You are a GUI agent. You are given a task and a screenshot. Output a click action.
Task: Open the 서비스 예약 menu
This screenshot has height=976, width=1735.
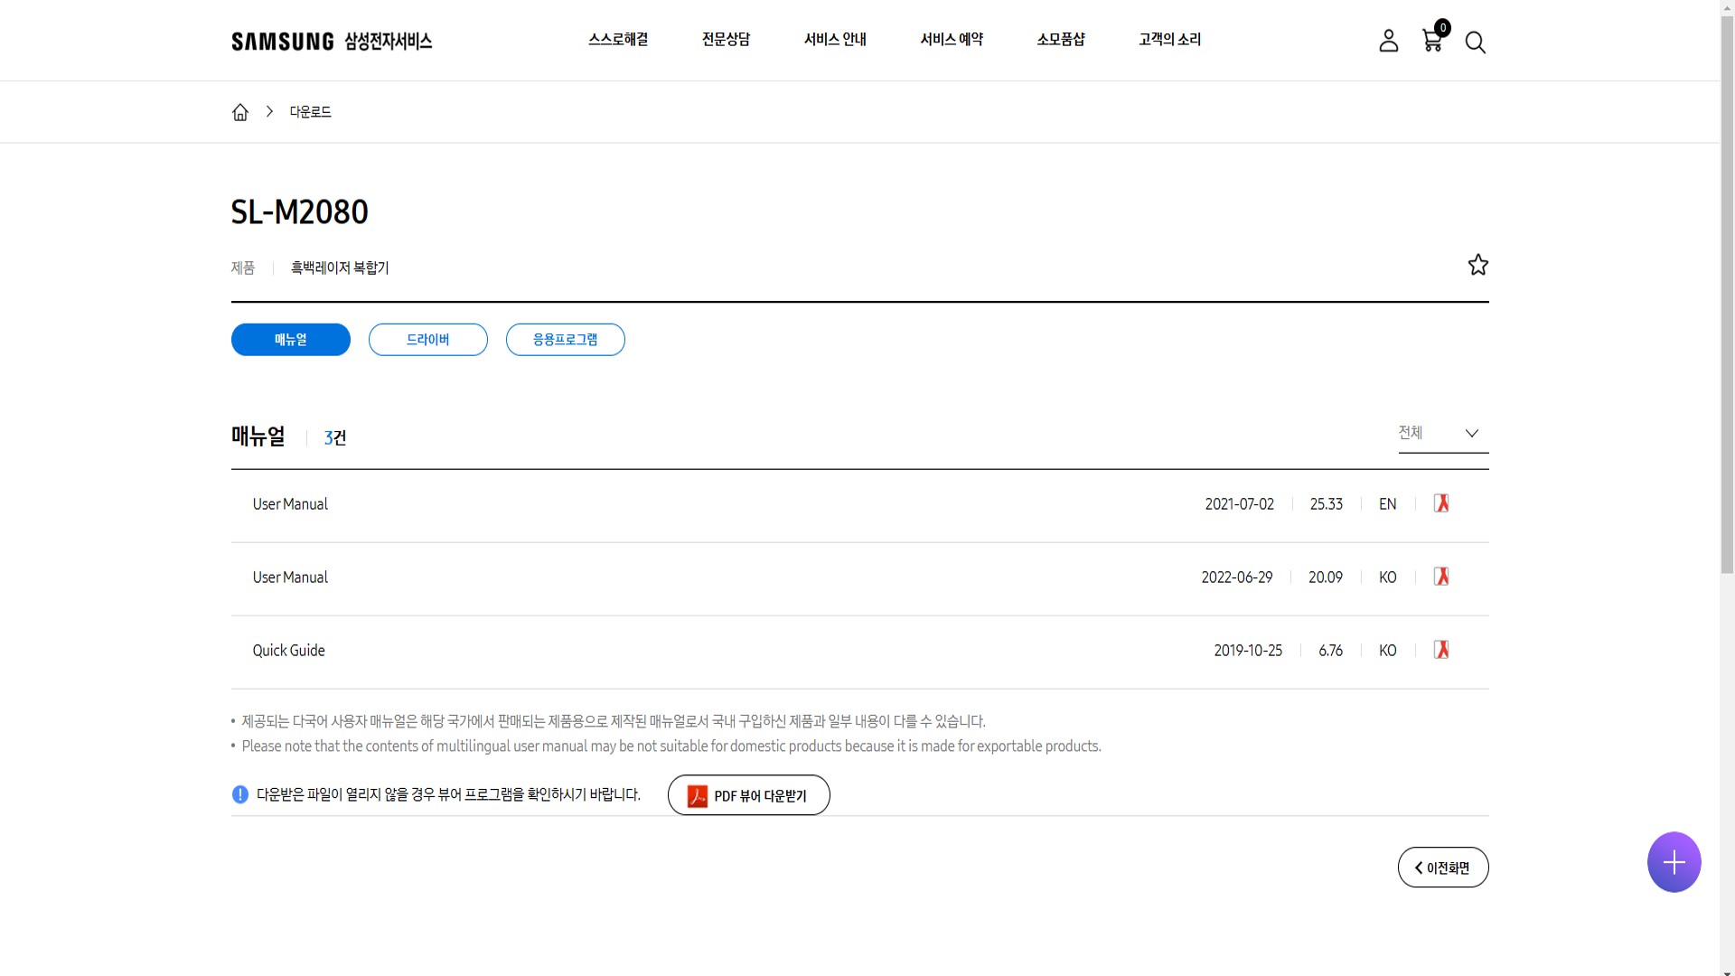[952, 39]
